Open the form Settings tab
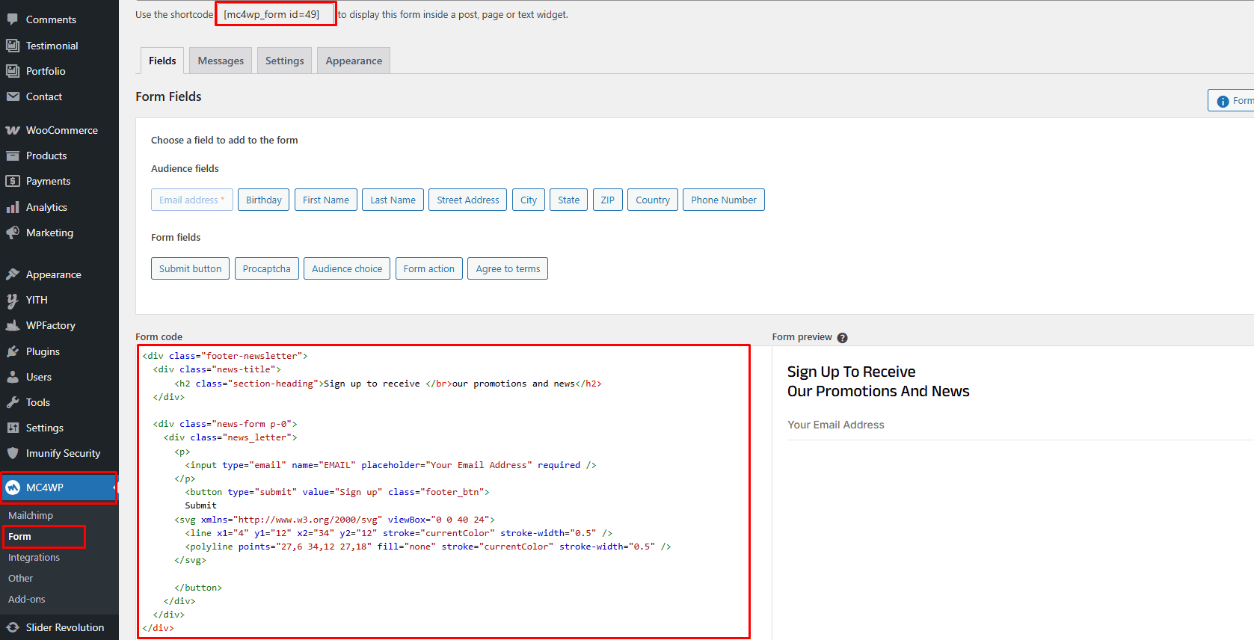The width and height of the screenshot is (1254, 640). (284, 61)
